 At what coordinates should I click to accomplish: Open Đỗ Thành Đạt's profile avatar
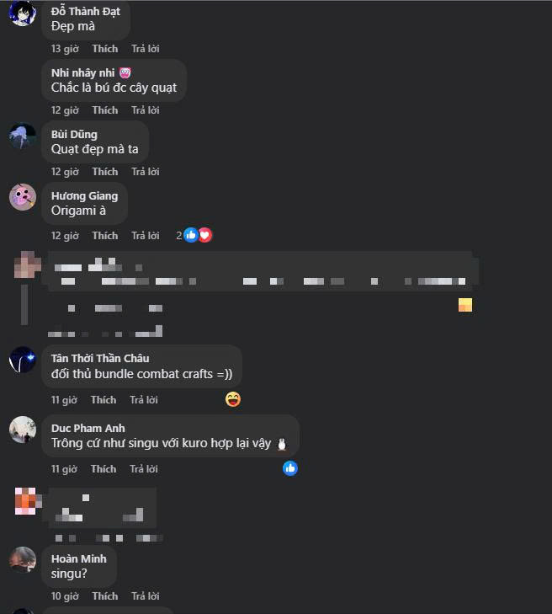(x=23, y=13)
